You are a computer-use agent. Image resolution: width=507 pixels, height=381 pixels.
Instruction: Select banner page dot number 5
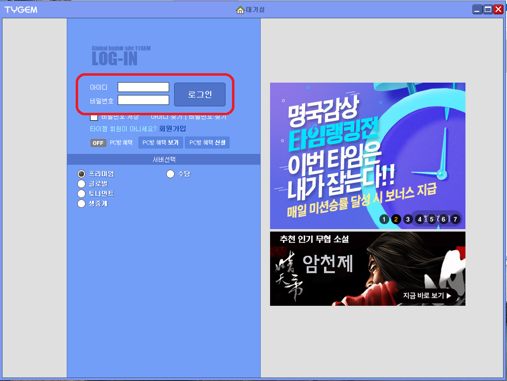click(x=431, y=219)
